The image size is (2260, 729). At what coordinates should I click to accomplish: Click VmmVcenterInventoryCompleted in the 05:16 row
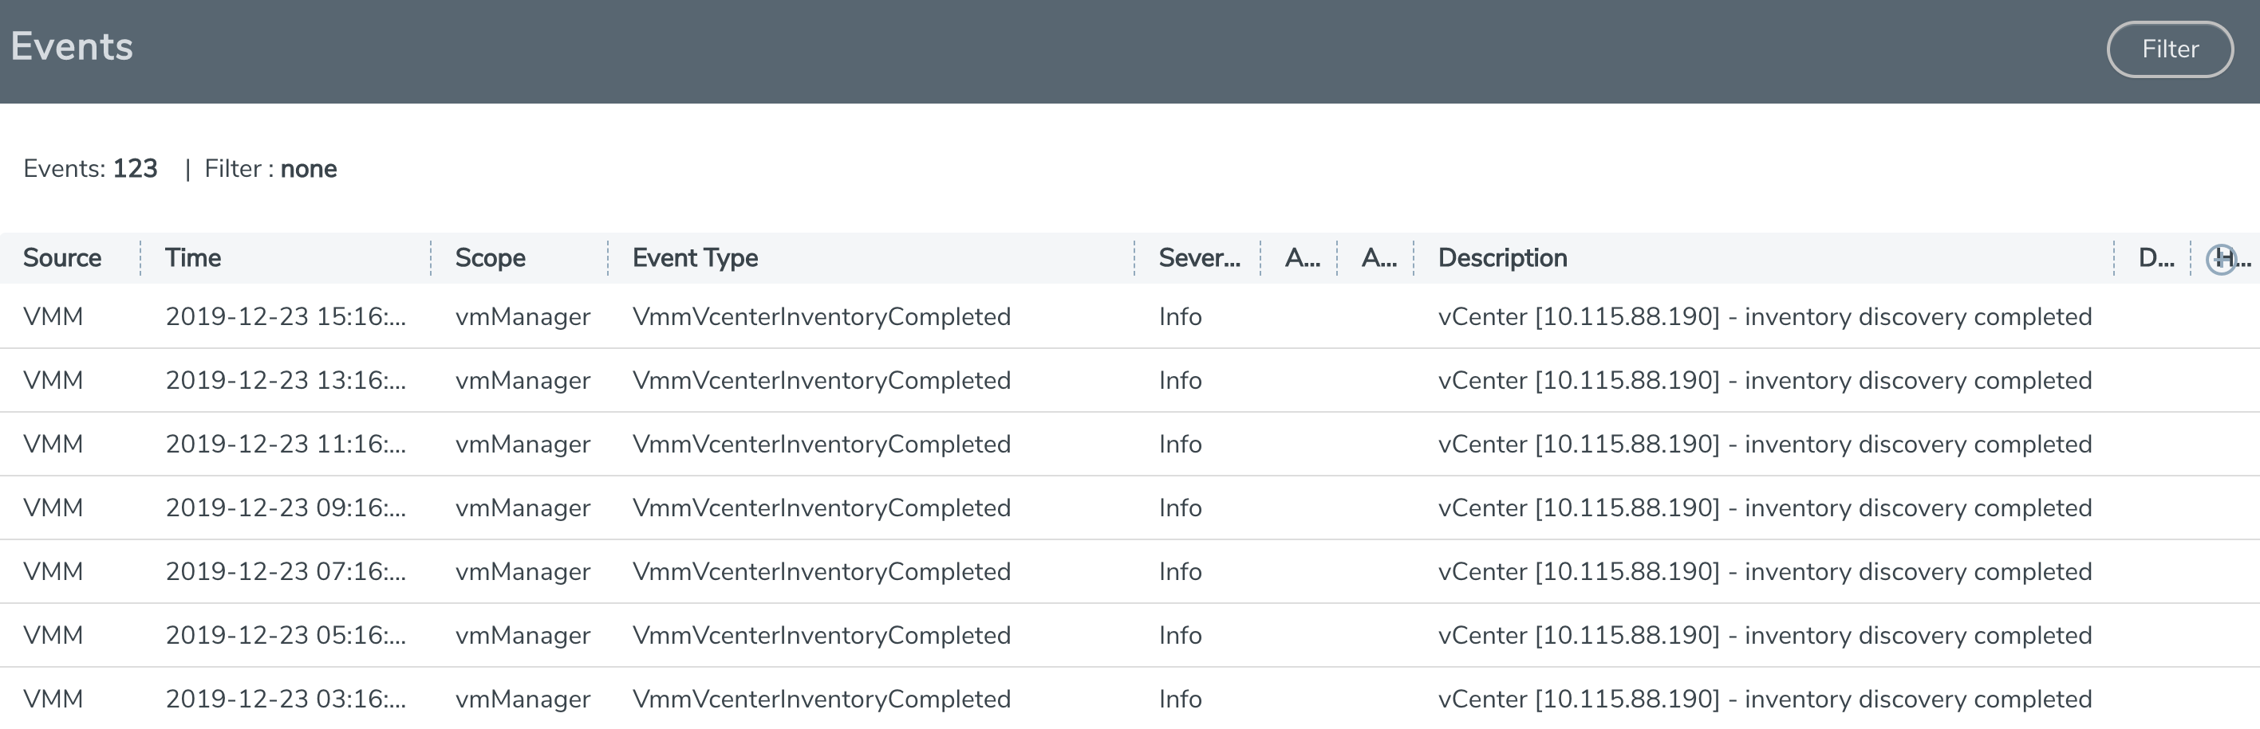(x=821, y=635)
